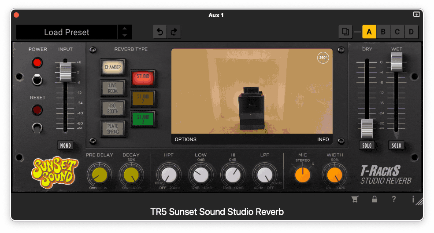
Task: Select the STUDIO 1 reverb type
Action: pos(143,78)
